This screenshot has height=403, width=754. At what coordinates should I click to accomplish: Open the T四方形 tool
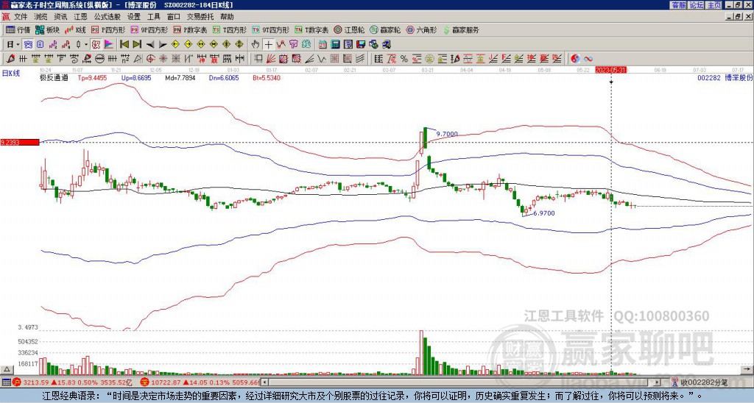(x=230, y=29)
